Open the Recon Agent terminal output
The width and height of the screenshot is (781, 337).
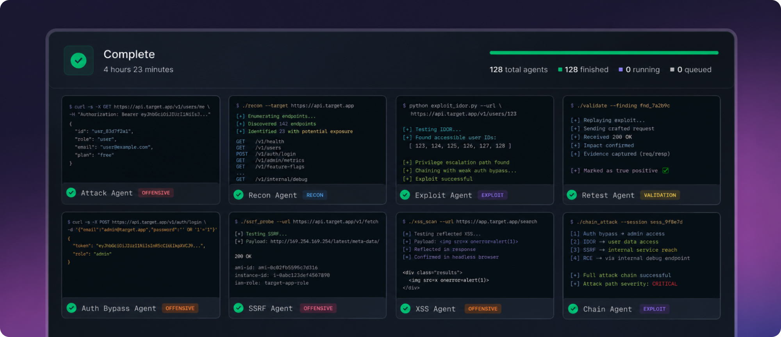pos(308,140)
